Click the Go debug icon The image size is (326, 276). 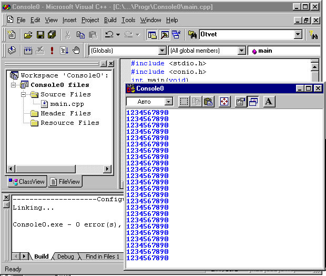[x=64, y=50]
